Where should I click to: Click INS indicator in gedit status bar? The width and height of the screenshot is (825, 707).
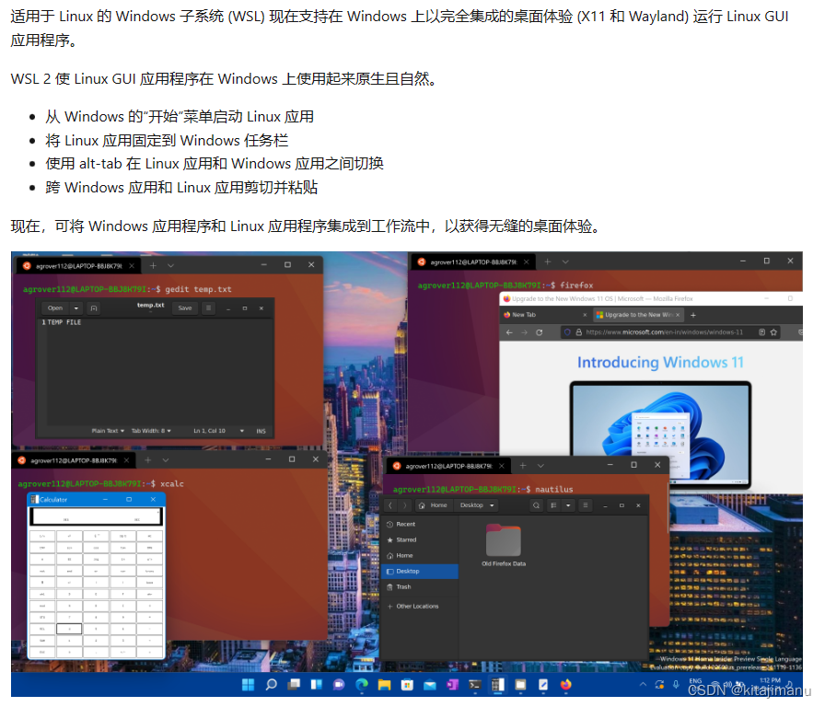(261, 431)
